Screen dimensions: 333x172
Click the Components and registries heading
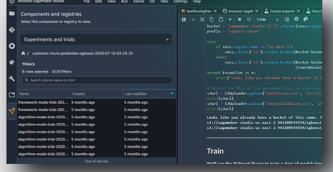[x=51, y=14]
